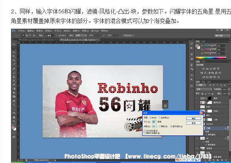The height and width of the screenshot is (163, 231).
Task: Open the layer blend mode dropdown
Action: point(204,89)
